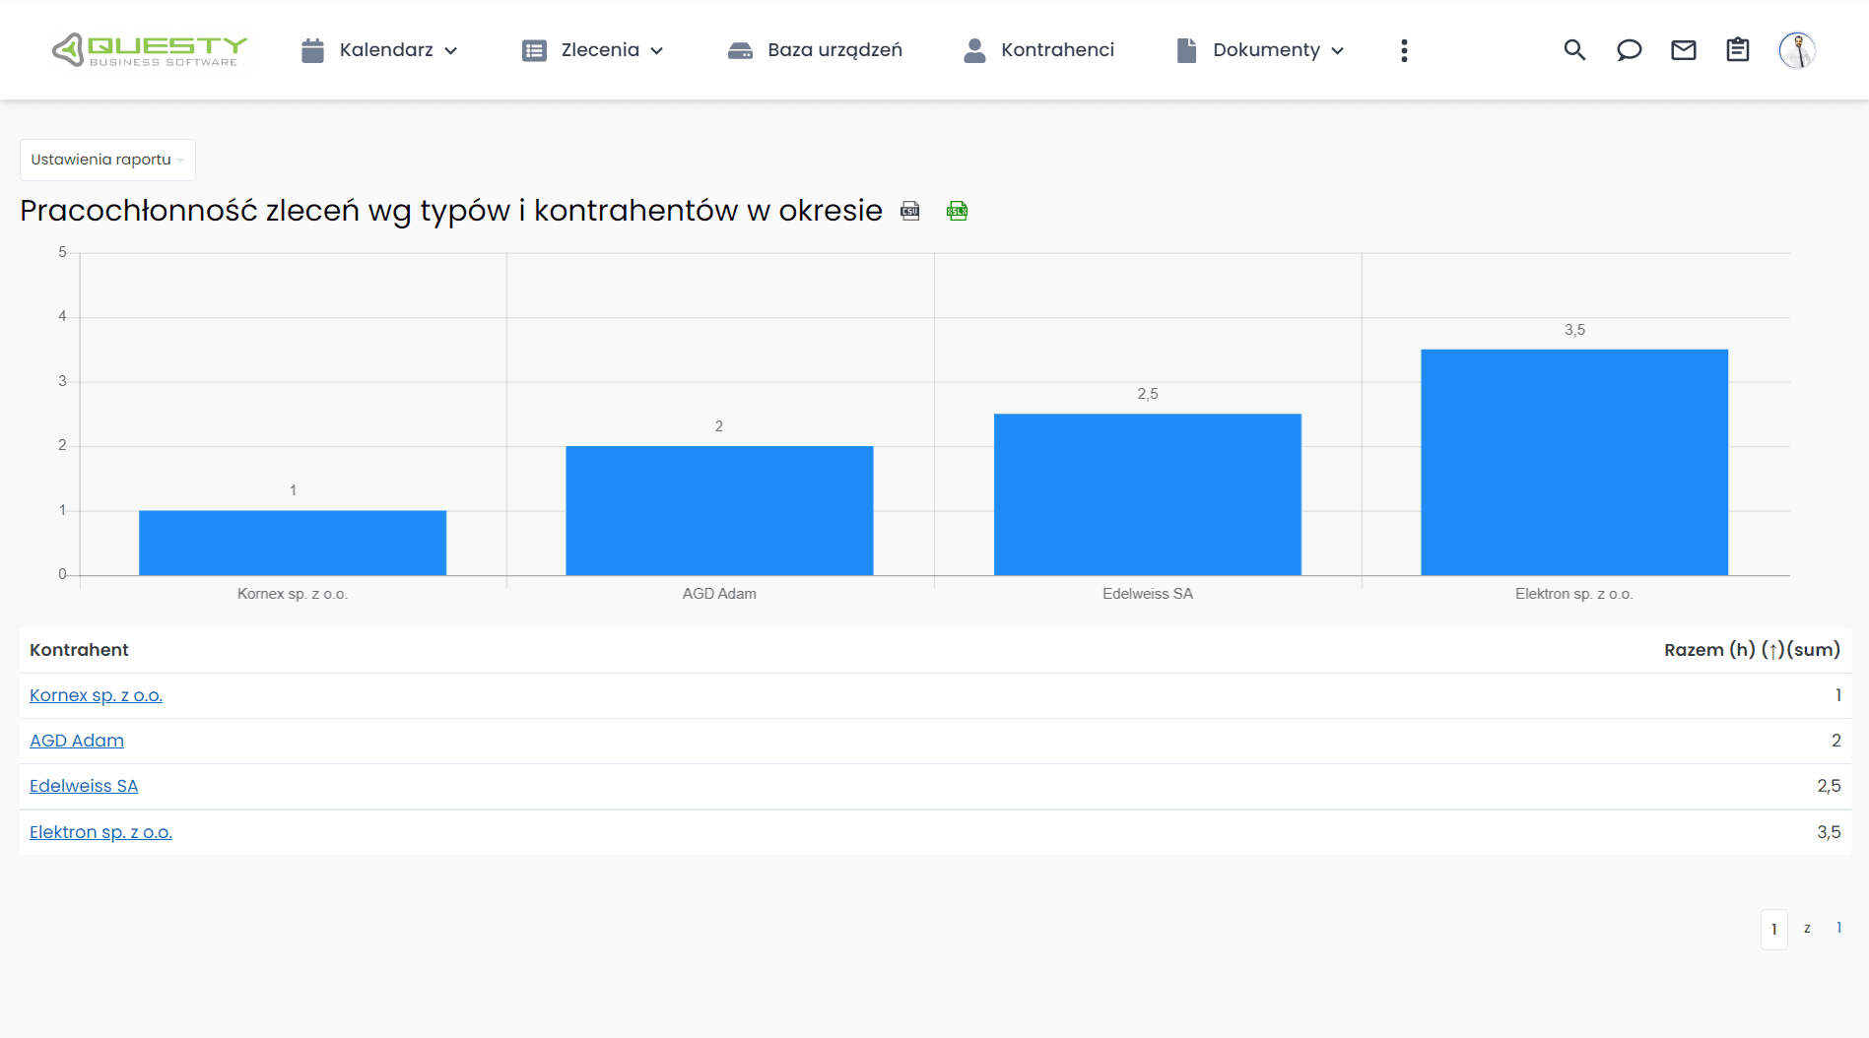Expand the Zlecenia dropdown chevron

[x=657, y=51]
